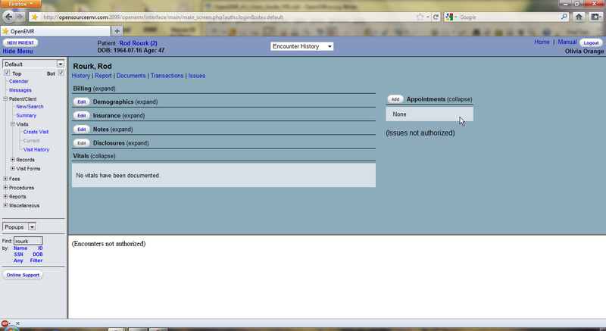
Task: Expand the Reports tree node
Action: point(6,196)
